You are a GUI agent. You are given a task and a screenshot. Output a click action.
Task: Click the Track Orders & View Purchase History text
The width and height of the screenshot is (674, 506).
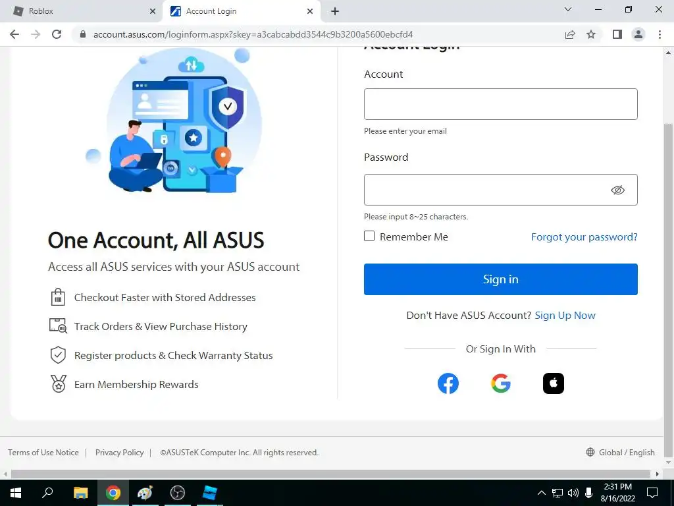pos(161,327)
